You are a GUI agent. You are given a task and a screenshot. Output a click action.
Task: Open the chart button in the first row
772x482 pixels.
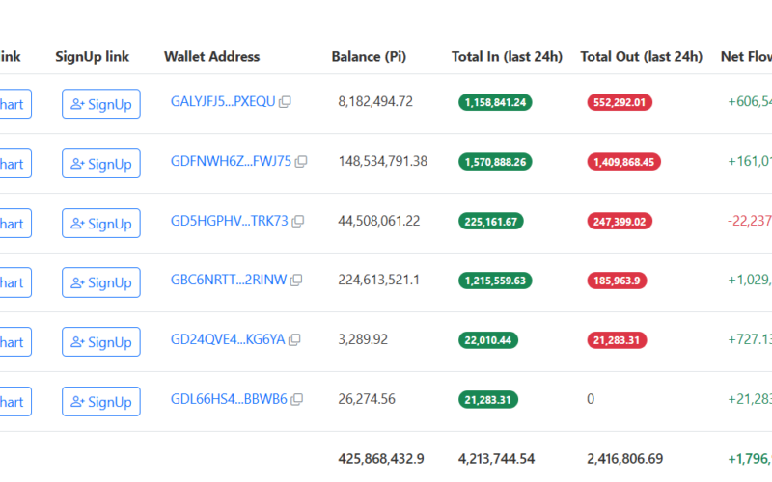(x=13, y=104)
